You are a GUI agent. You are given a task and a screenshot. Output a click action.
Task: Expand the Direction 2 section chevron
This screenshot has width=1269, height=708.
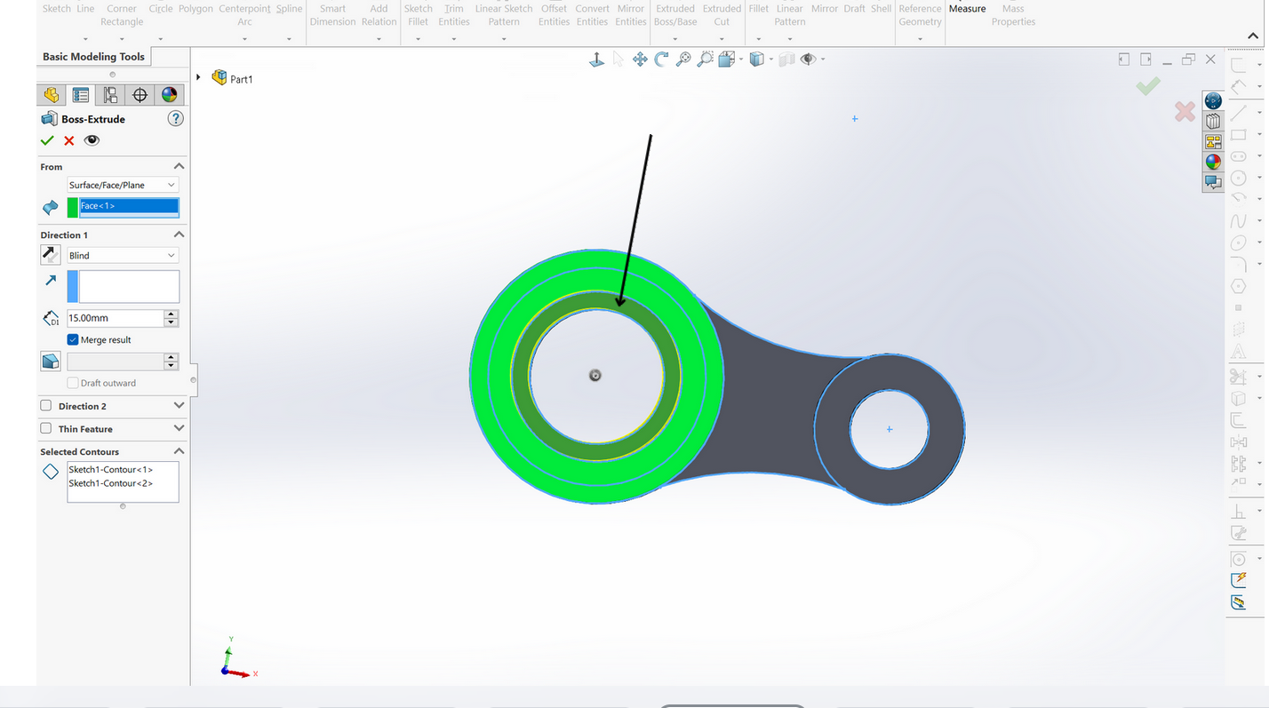click(x=179, y=406)
